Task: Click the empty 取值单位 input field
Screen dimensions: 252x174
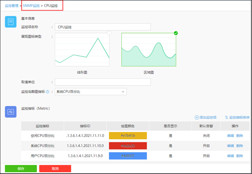Action: 103,82
